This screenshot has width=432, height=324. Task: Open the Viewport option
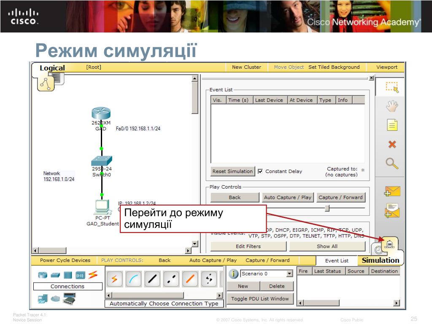click(387, 67)
